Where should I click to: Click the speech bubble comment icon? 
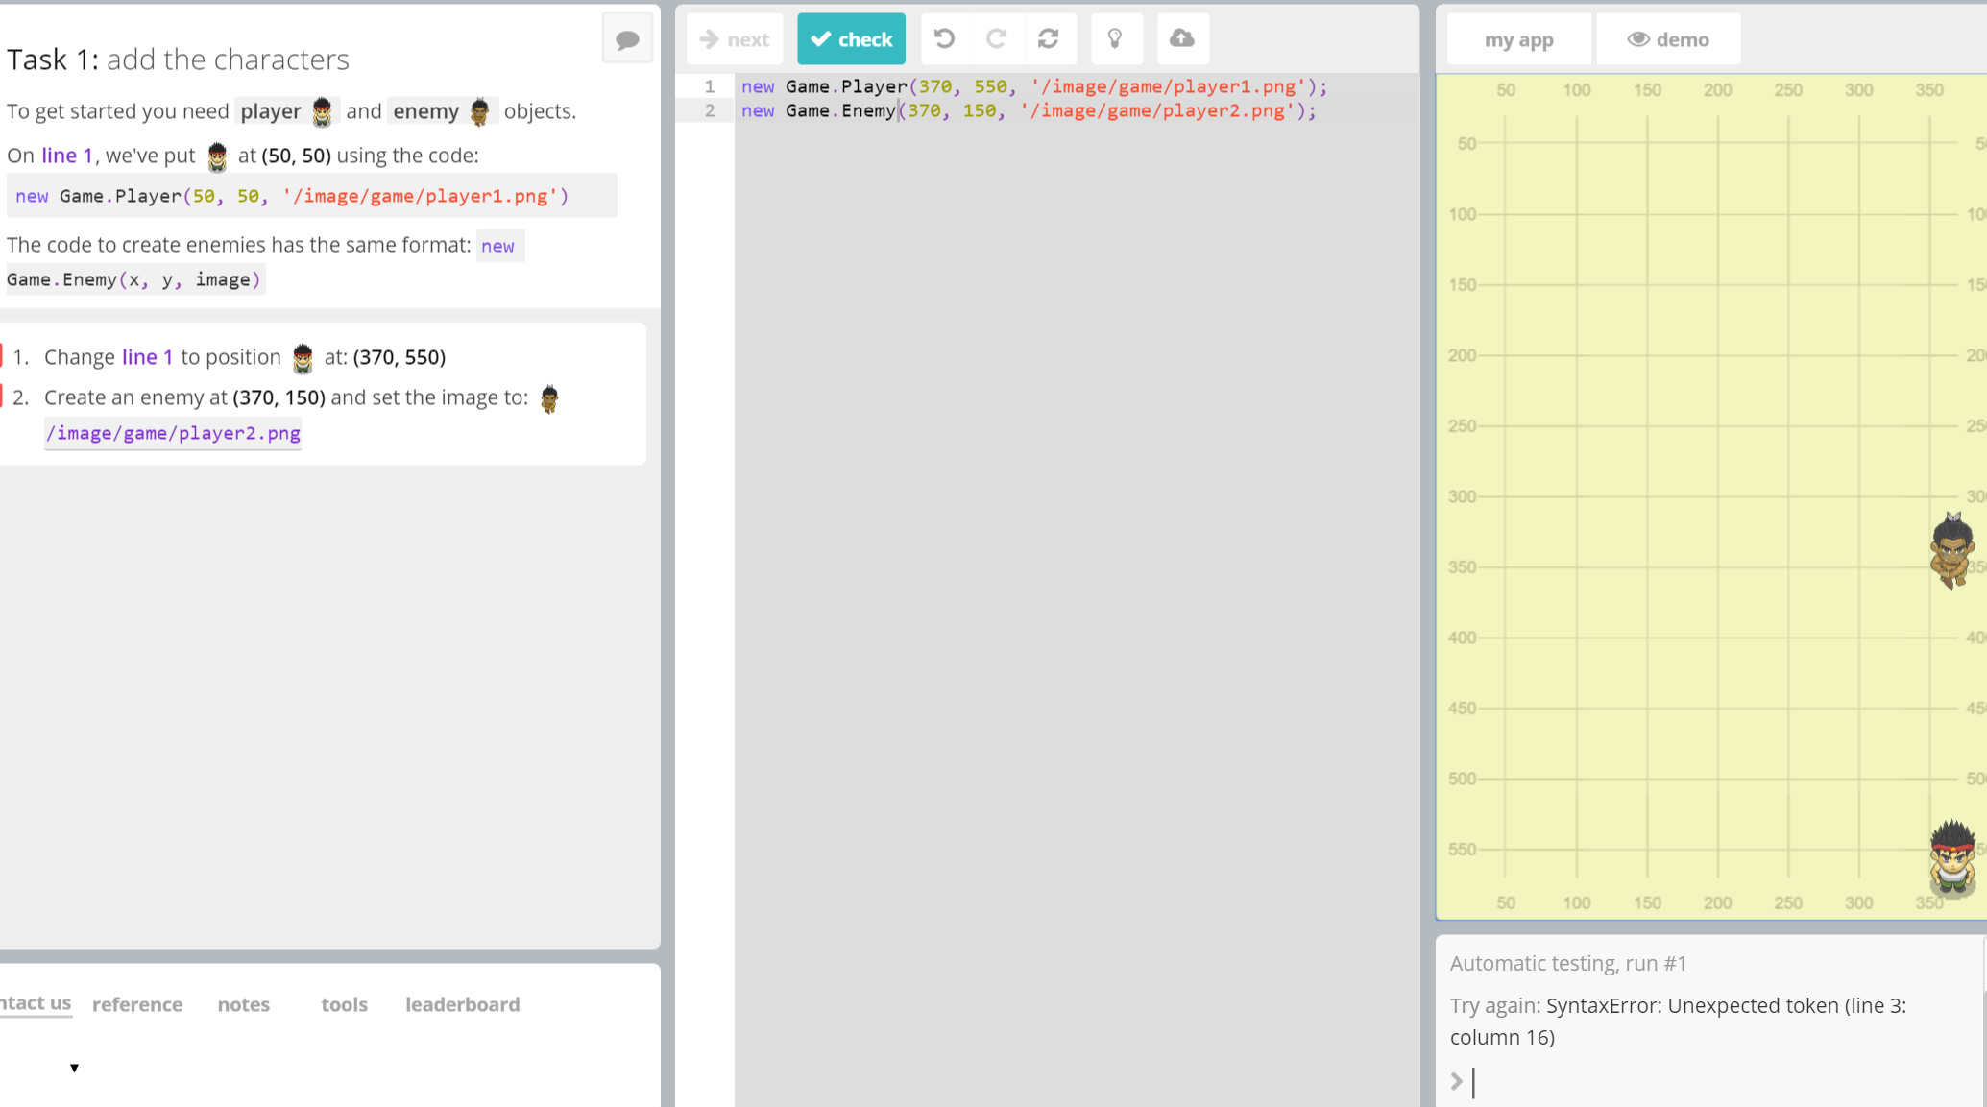[x=627, y=39]
